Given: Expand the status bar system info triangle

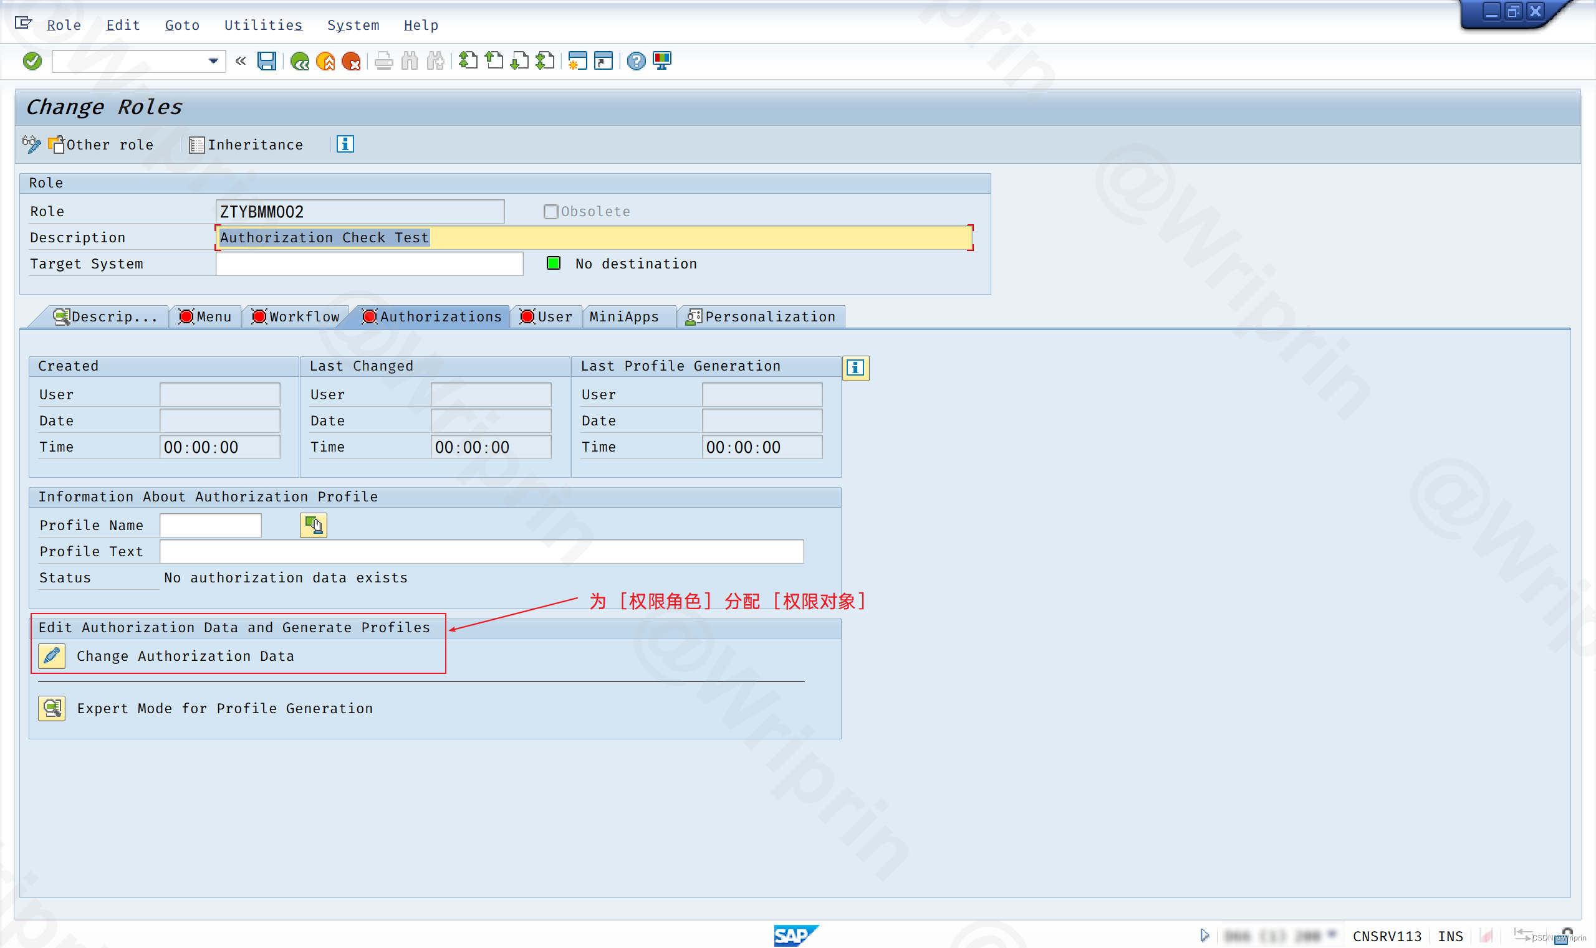Looking at the screenshot, I should (1204, 935).
